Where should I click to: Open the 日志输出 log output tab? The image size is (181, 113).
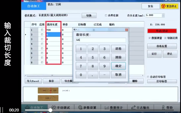click(141, 108)
